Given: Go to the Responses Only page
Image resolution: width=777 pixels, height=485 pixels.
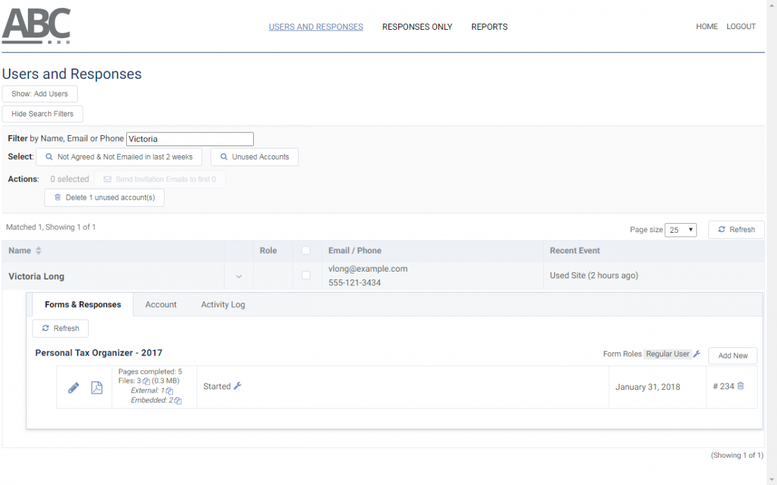Looking at the screenshot, I should [x=417, y=27].
